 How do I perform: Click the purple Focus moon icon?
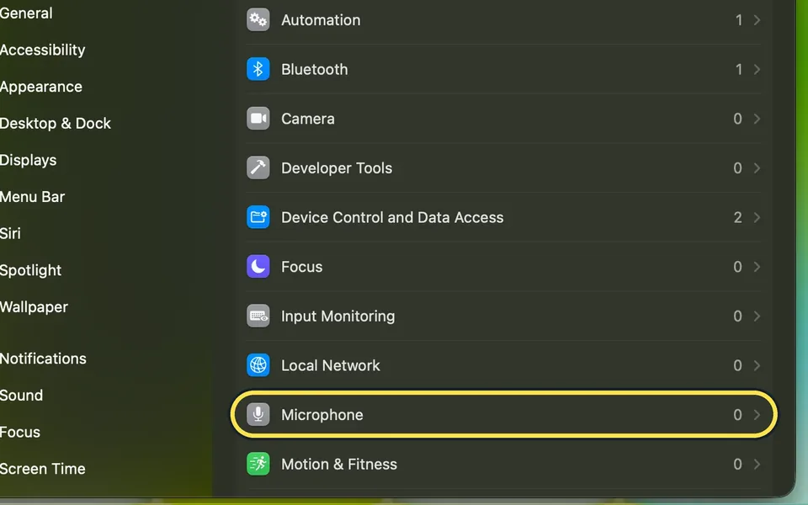[258, 267]
